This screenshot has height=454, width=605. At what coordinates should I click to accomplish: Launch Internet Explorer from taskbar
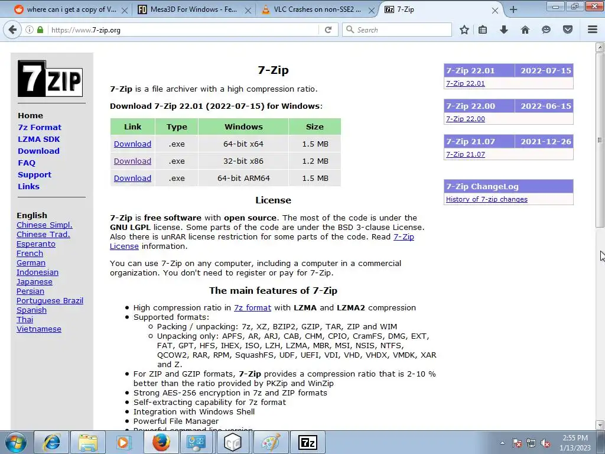[52, 442]
